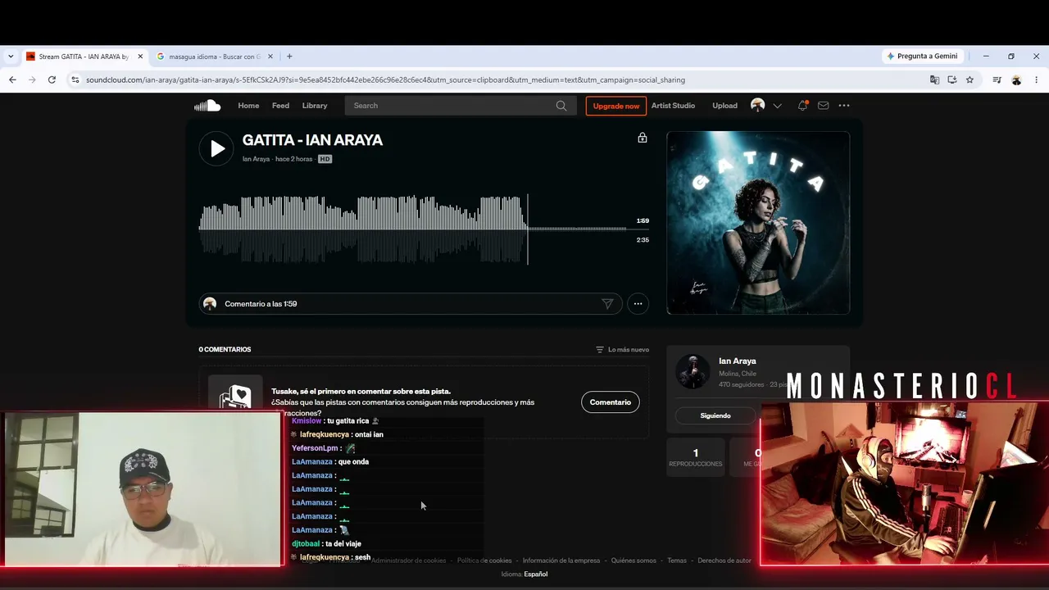Click the 0 COMENTARIOS heading
1049x590 pixels.
point(225,350)
